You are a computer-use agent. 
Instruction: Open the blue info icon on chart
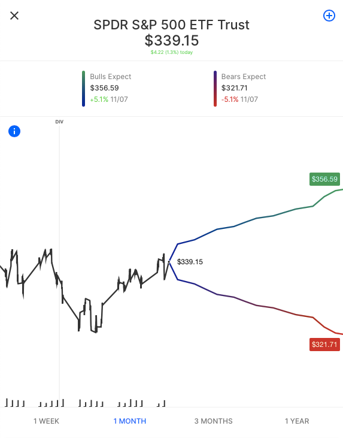(x=14, y=131)
